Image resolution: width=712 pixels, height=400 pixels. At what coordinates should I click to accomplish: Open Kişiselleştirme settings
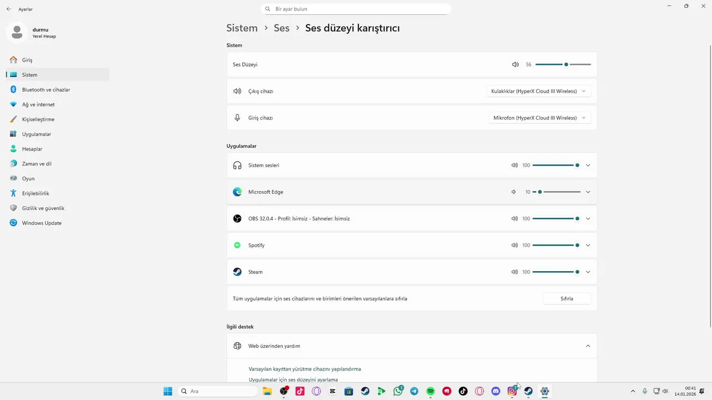58,119
